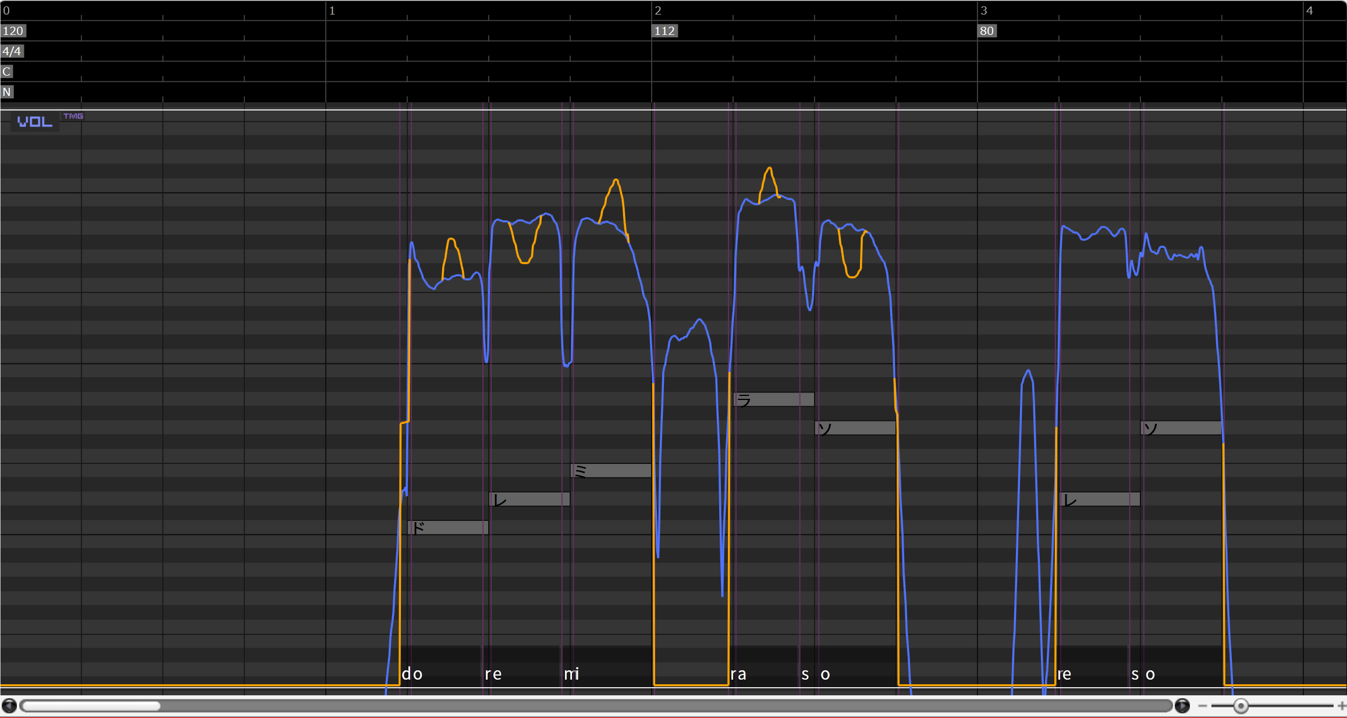Click the zoom out minus icon

pos(1202,706)
